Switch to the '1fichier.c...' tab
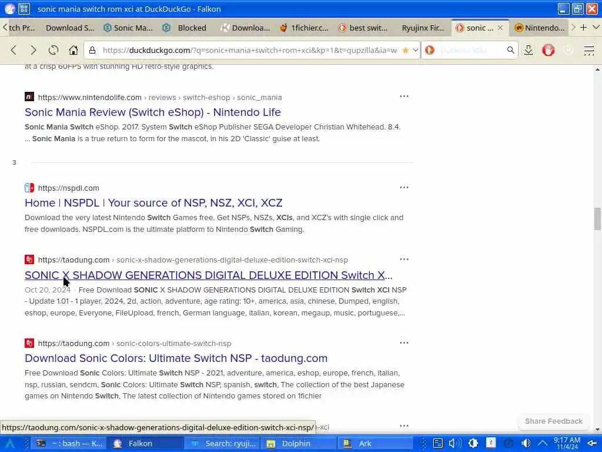Viewport: 602px width, 452px height. click(305, 28)
